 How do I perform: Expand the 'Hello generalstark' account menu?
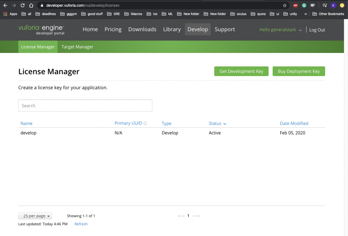click(280, 30)
